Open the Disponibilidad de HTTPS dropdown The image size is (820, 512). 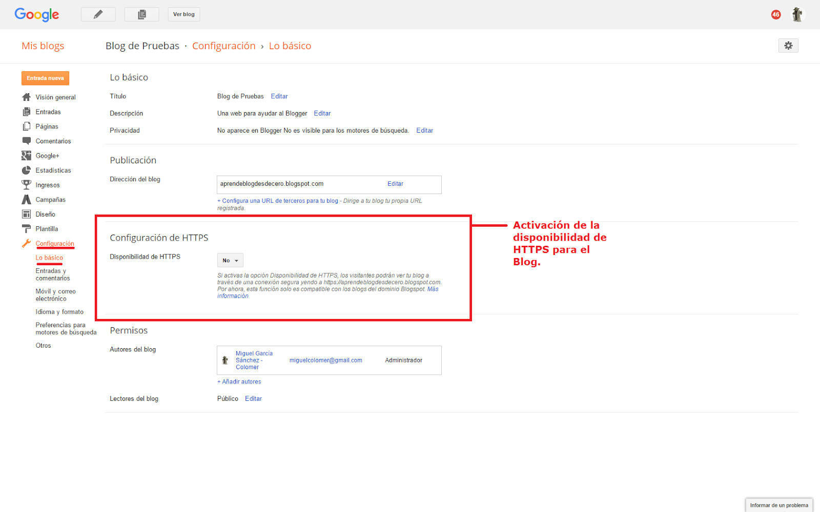pos(230,260)
